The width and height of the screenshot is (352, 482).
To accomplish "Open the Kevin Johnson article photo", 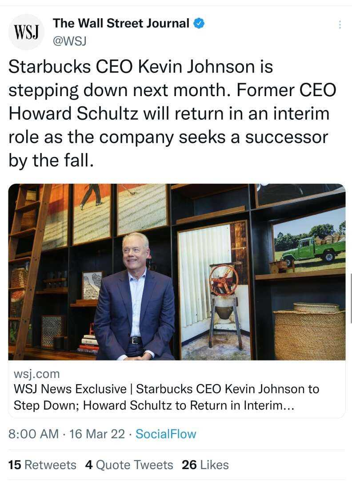I will click(x=177, y=272).
